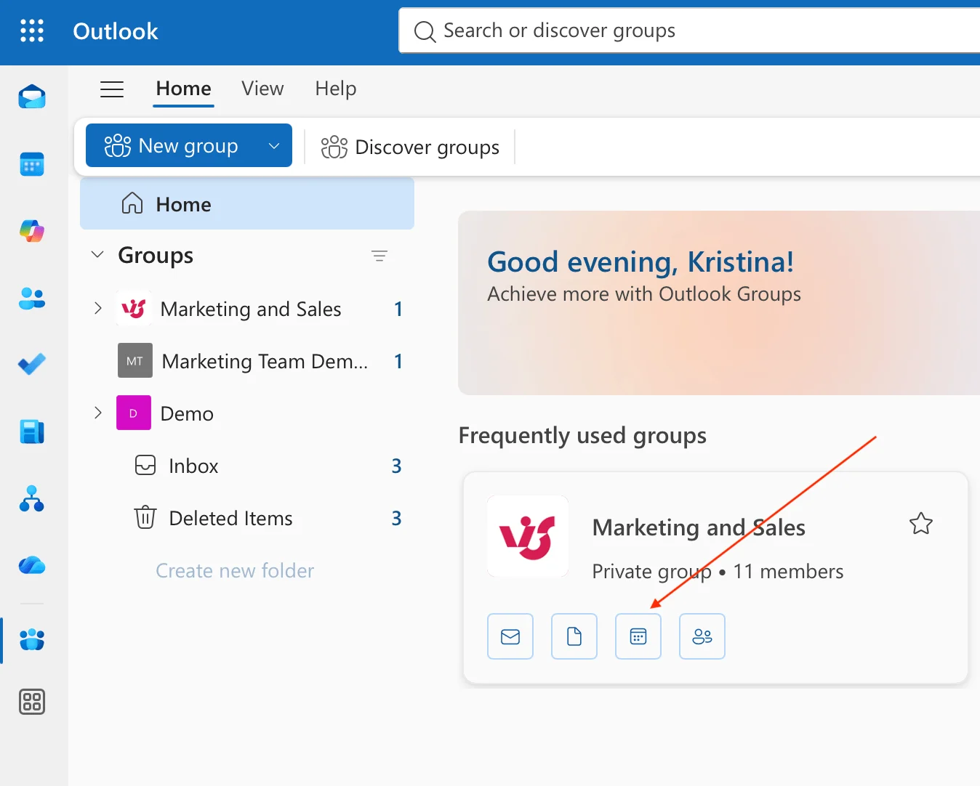Click the Marketing and Sales card logo
The width and height of the screenshot is (980, 786).
tap(528, 536)
